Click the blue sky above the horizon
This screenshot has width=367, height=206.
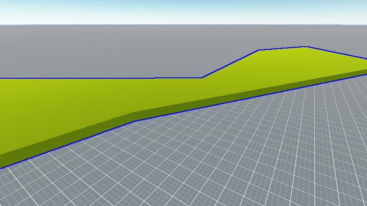click(x=183, y=10)
